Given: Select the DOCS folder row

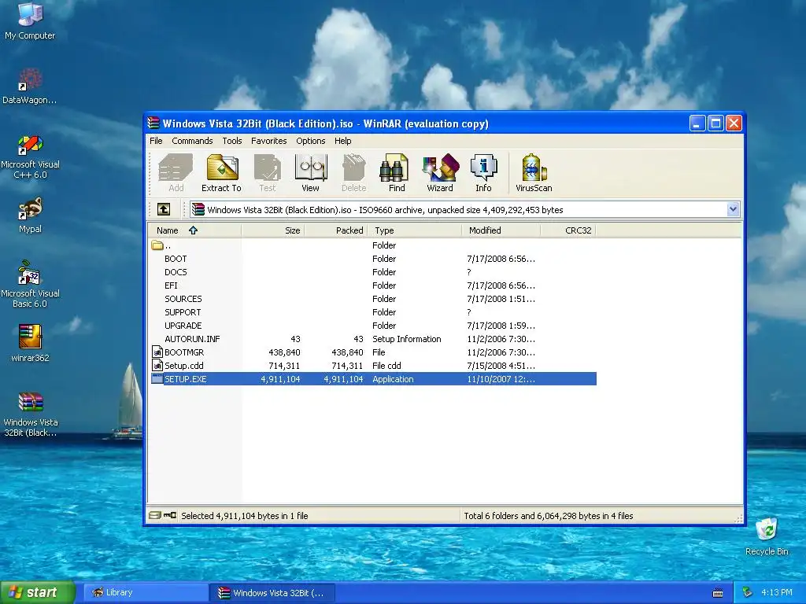Looking at the screenshot, I should click(x=374, y=272).
